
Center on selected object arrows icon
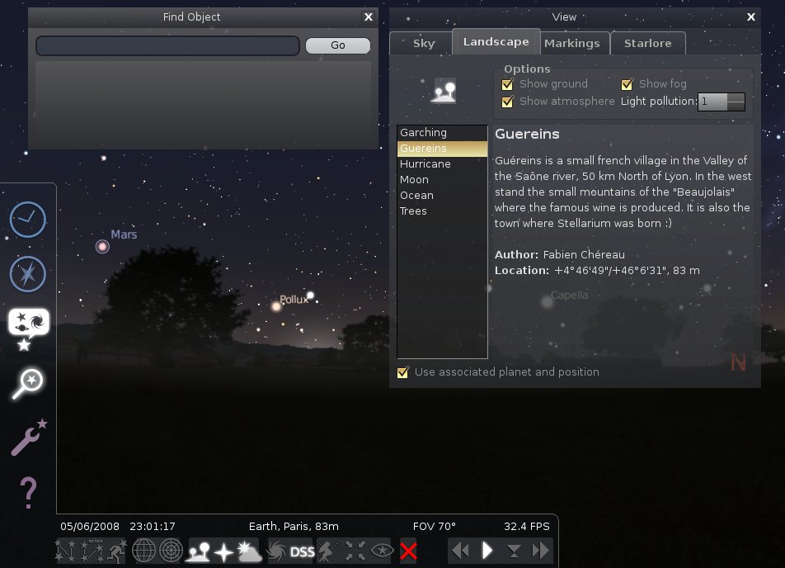click(x=355, y=551)
